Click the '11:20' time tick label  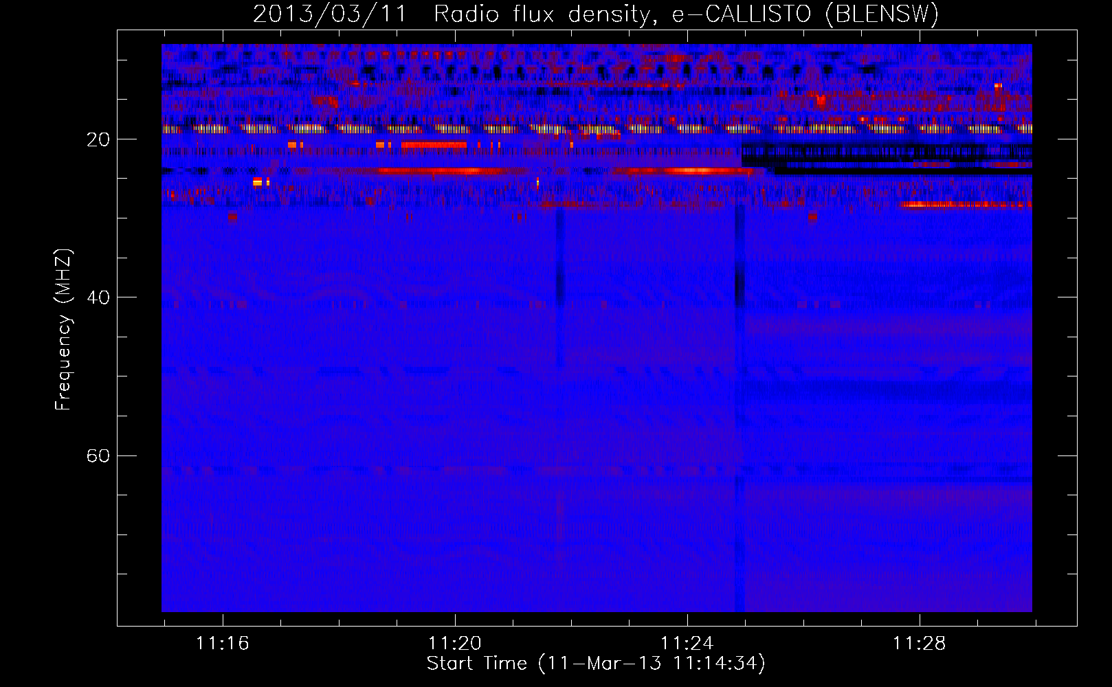click(455, 644)
